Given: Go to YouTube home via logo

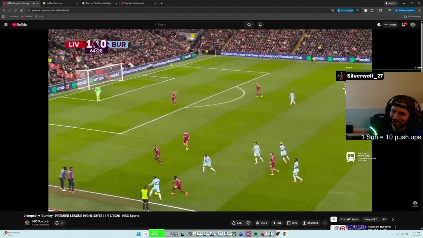Looking at the screenshot, I should coord(20,24).
